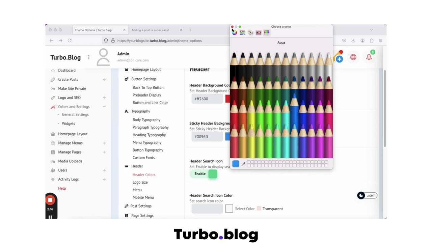Image resolution: width=432 pixels, height=243 pixels.
Task: Expand the Activity Logs section
Action: click(104, 180)
